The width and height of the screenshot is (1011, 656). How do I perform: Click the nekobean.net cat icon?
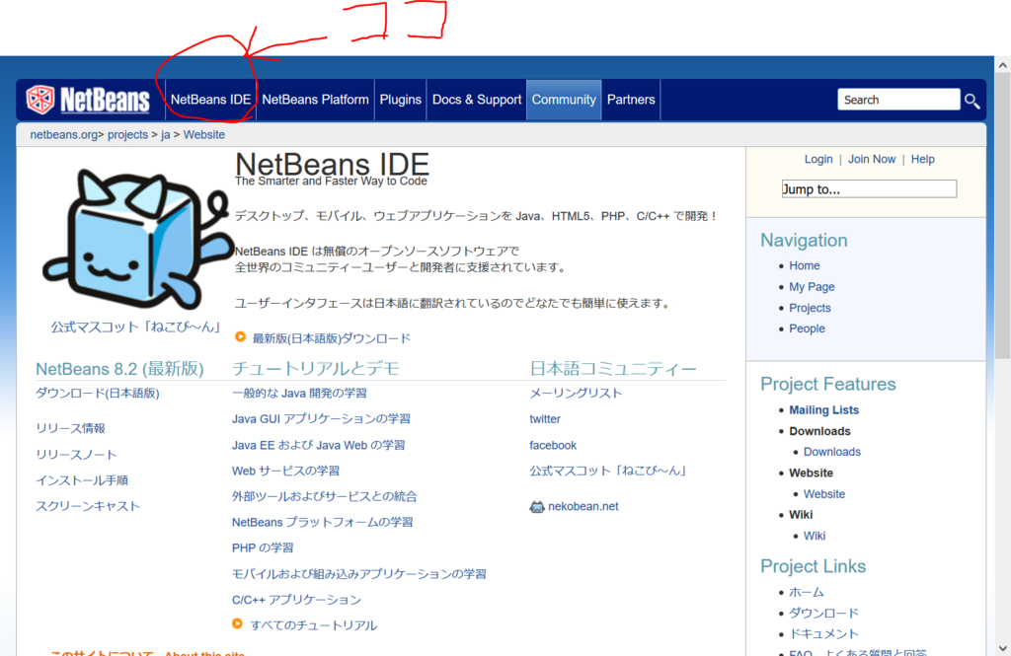[536, 507]
